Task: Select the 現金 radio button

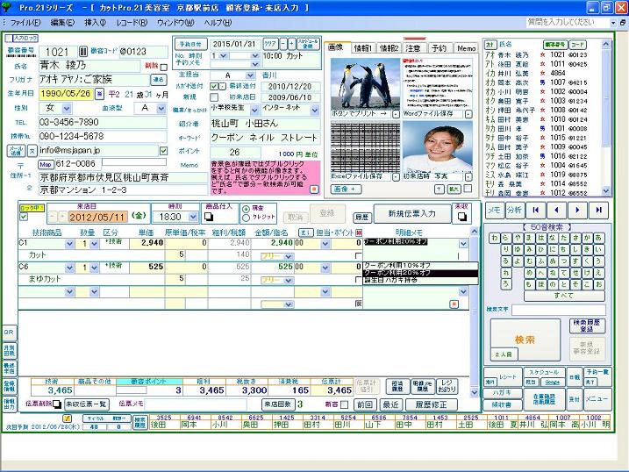Action: click(x=246, y=209)
